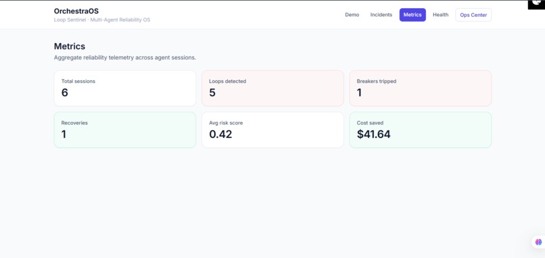
Task: Click the 'Loop Sentinel' tagline text
Action: point(102,20)
